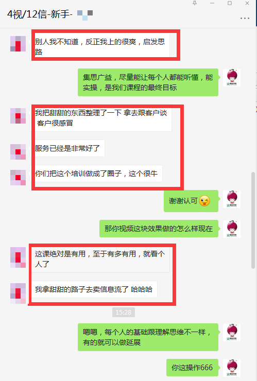Screen dimensions: 257x381
Task: Click avatar beside 我拿甜甜的路子 message
Action: (18, 293)
